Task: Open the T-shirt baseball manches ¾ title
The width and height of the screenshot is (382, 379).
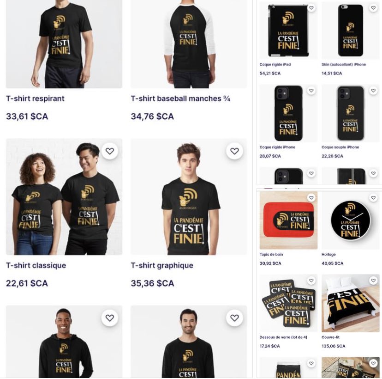Action: pos(180,98)
